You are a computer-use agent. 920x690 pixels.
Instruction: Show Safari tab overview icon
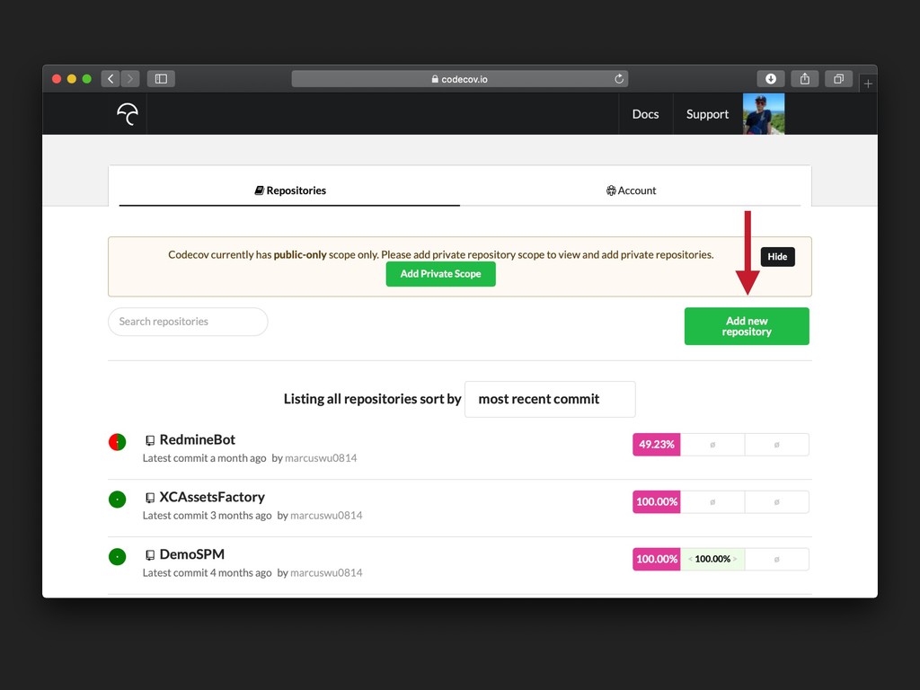click(838, 79)
